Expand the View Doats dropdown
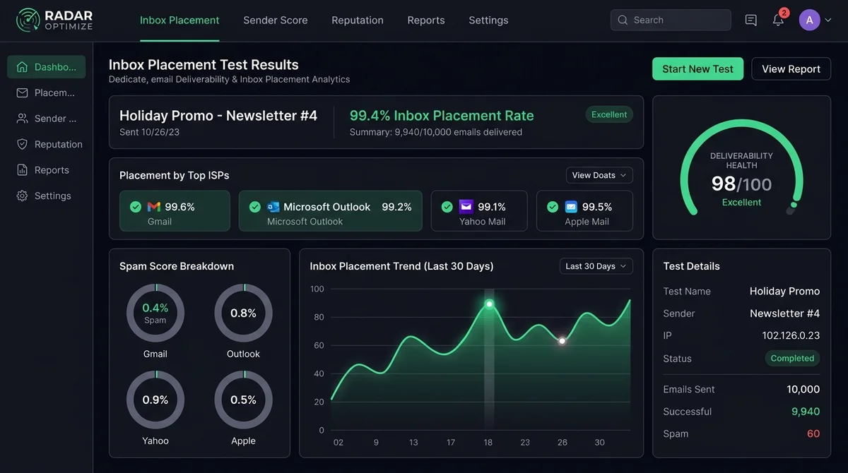This screenshot has width=848, height=473. coord(599,175)
